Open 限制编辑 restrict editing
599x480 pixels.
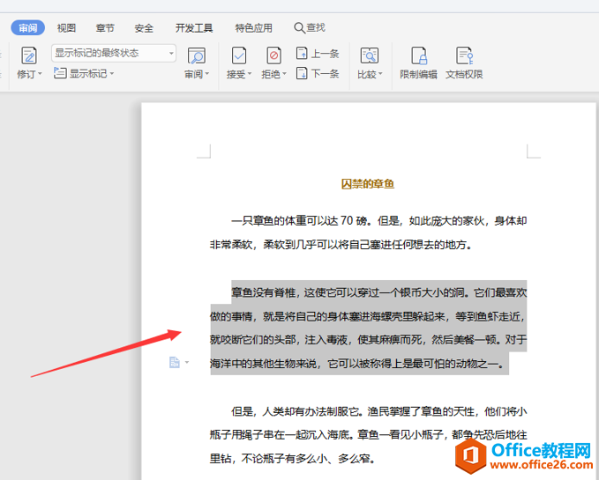tap(418, 63)
